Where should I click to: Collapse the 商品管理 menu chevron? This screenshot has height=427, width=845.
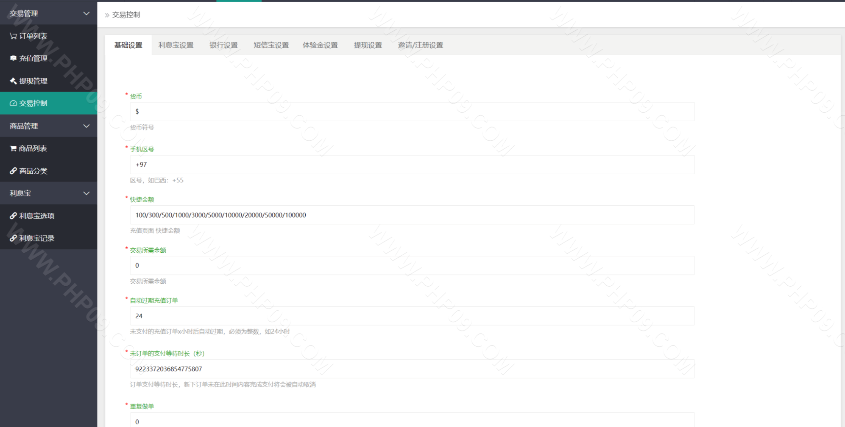[86, 126]
